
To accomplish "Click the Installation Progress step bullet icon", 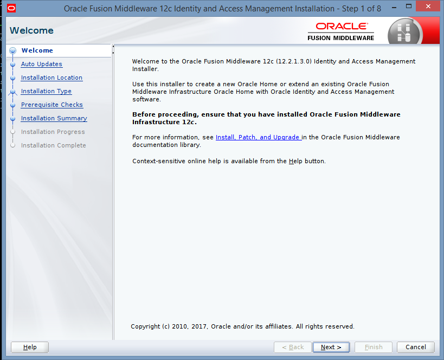I will pyautogui.click(x=13, y=132).
